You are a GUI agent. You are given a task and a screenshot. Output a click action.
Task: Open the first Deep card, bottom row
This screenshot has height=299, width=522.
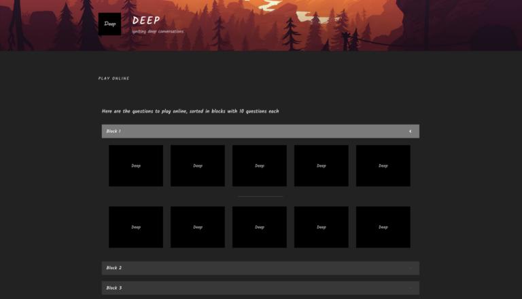(x=136, y=227)
